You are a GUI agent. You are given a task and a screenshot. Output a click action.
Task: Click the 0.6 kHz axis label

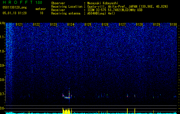(x=2, y=108)
